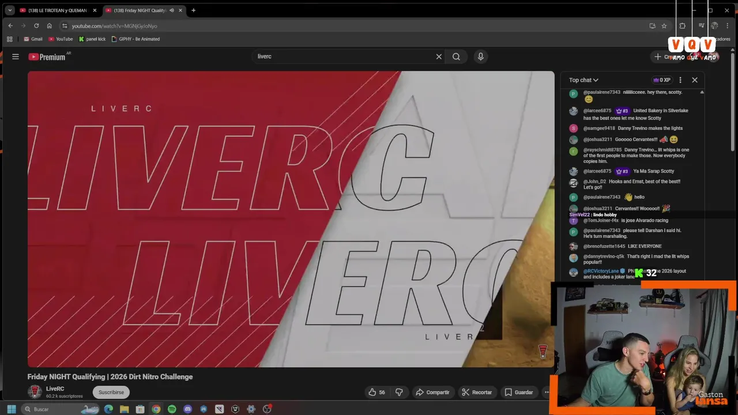The height and width of the screenshot is (415, 738).
Task: Like the video with thumbs up
Action: coord(377,392)
